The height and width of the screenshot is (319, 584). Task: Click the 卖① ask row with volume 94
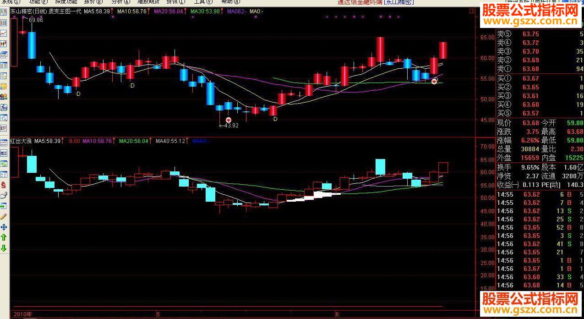(x=540, y=69)
